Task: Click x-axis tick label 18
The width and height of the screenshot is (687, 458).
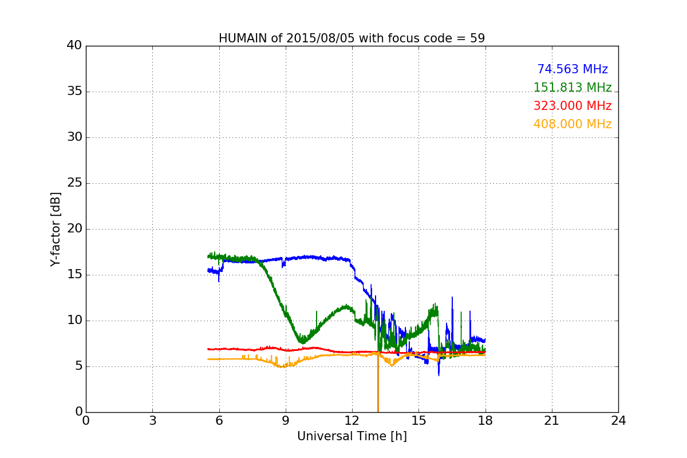Action: (x=485, y=421)
